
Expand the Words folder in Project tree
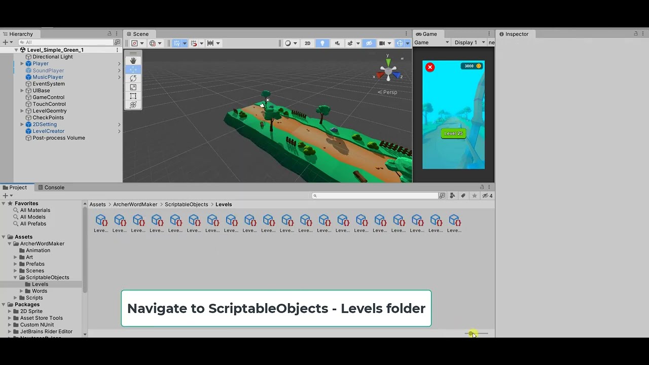pos(21,291)
